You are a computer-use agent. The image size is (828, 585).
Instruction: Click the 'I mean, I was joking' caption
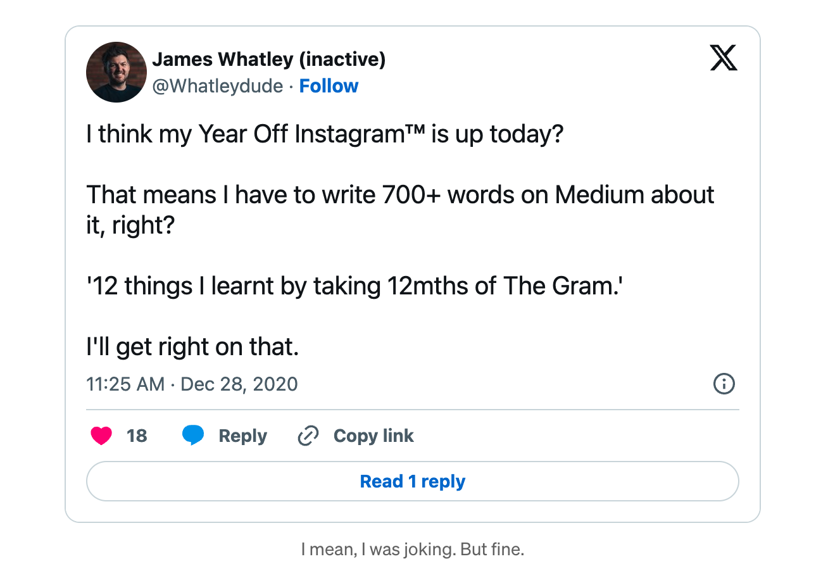(413, 550)
